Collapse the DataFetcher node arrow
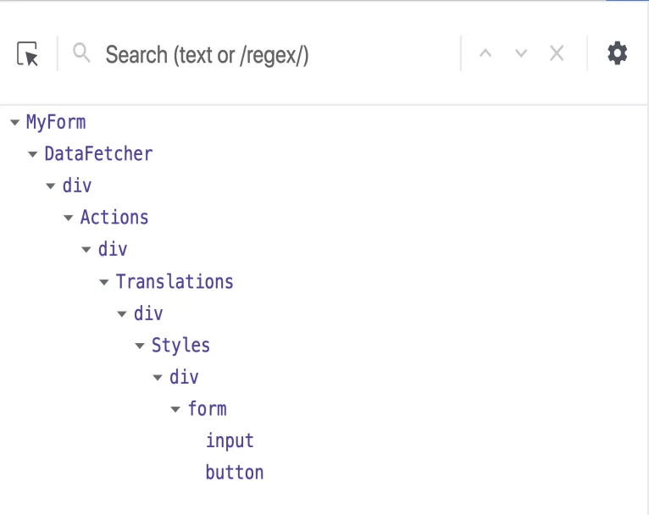Screen dimensions: 649x515 (x=32, y=154)
